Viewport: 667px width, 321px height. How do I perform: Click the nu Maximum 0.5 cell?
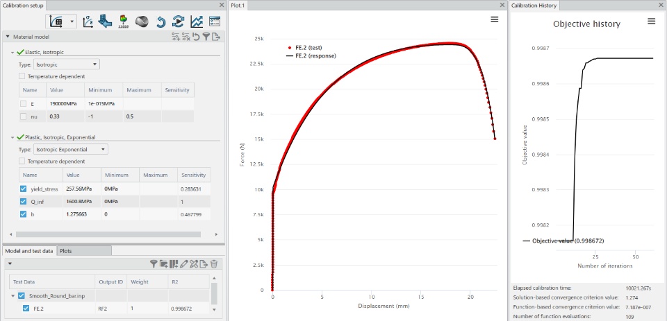point(142,116)
